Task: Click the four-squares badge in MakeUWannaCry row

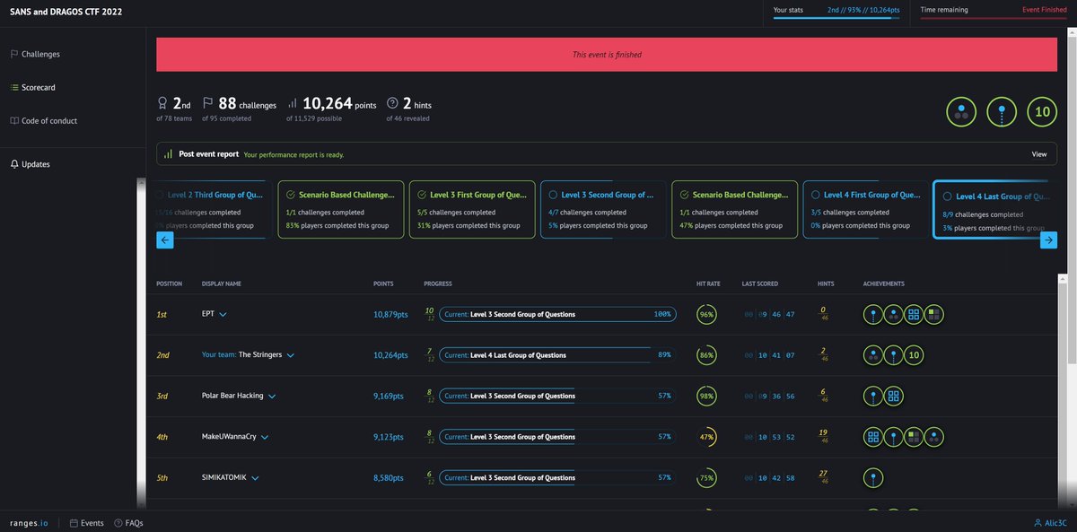Action: [x=872, y=437]
